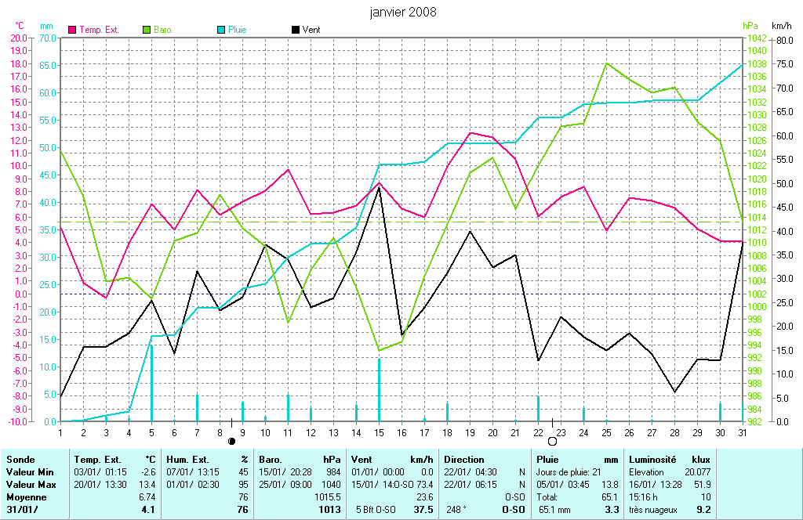Click the black Vent legend square
803x520 pixels.
(x=295, y=30)
